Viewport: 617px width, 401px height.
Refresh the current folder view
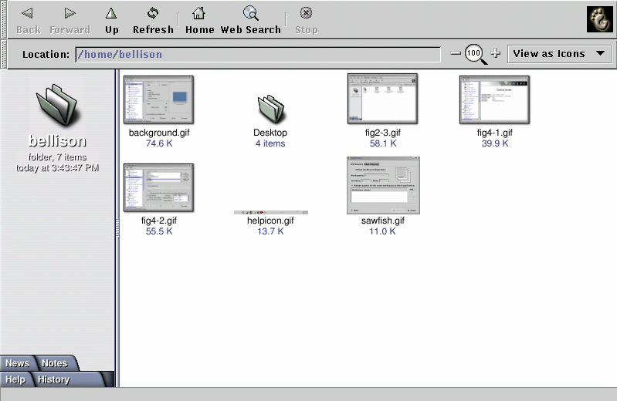coord(153,20)
